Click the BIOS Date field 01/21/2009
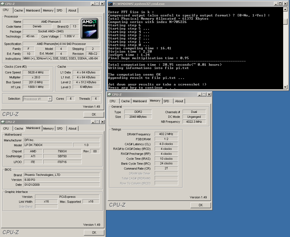The width and height of the screenshot is (290, 237). click(x=62, y=185)
